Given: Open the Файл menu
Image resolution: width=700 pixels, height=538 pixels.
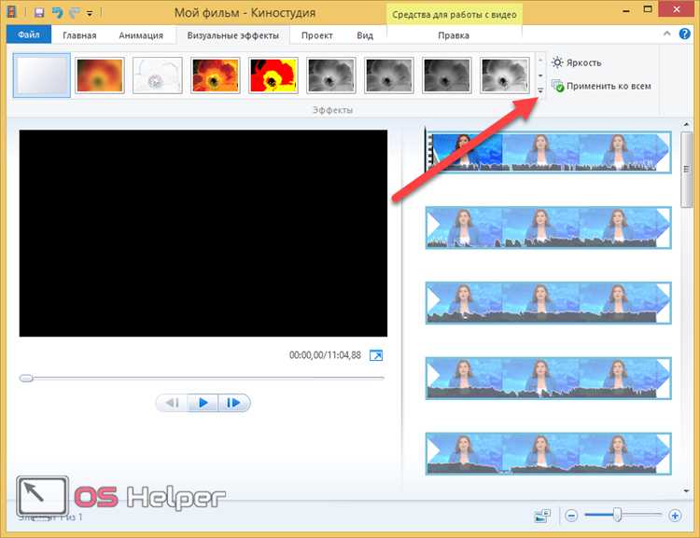Looking at the screenshot, I should pyautogui.click(x=29, y=34).
